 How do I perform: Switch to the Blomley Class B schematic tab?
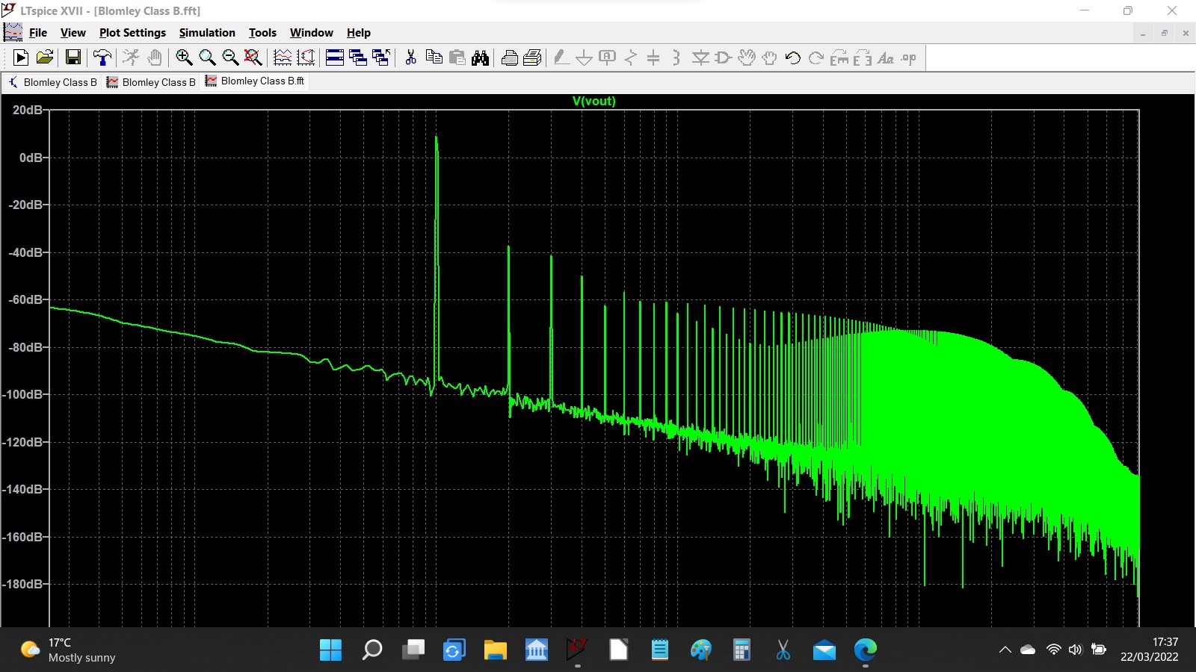52,82
